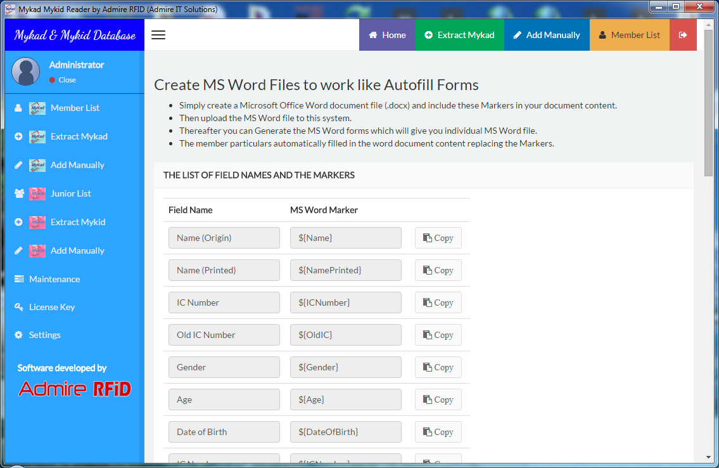Screen dimensions: 719x468
Task: Toggle the hamburger sidebar menu icon
Action: coord(158,35)
